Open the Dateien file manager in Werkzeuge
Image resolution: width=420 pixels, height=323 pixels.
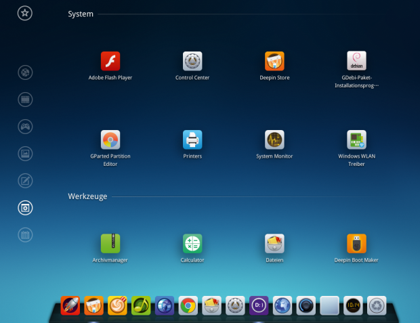274,244
